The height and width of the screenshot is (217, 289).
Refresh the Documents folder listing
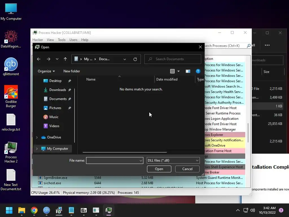point(135,59)
